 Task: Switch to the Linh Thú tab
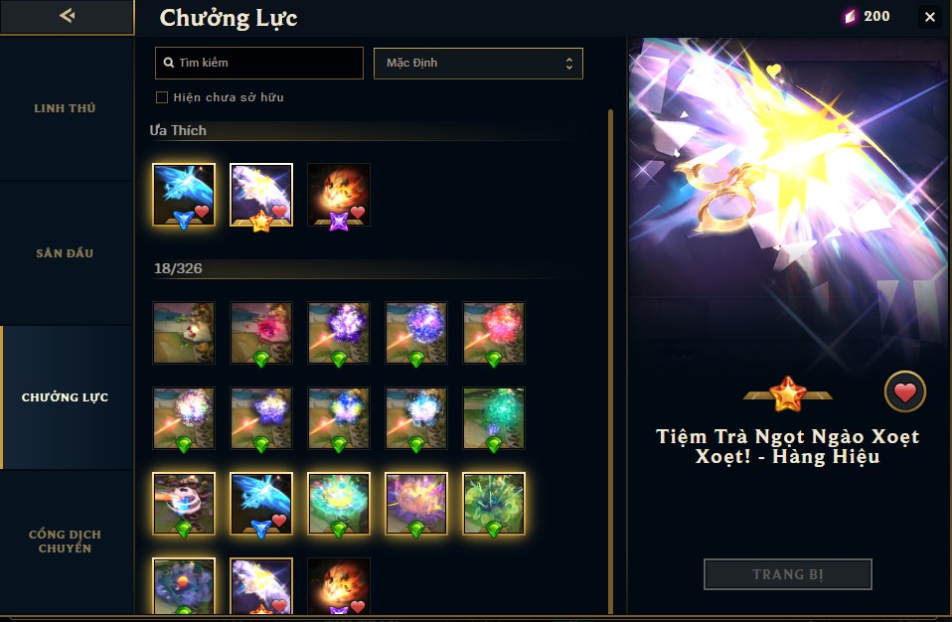pyautogui.click(x=65, y=108)
